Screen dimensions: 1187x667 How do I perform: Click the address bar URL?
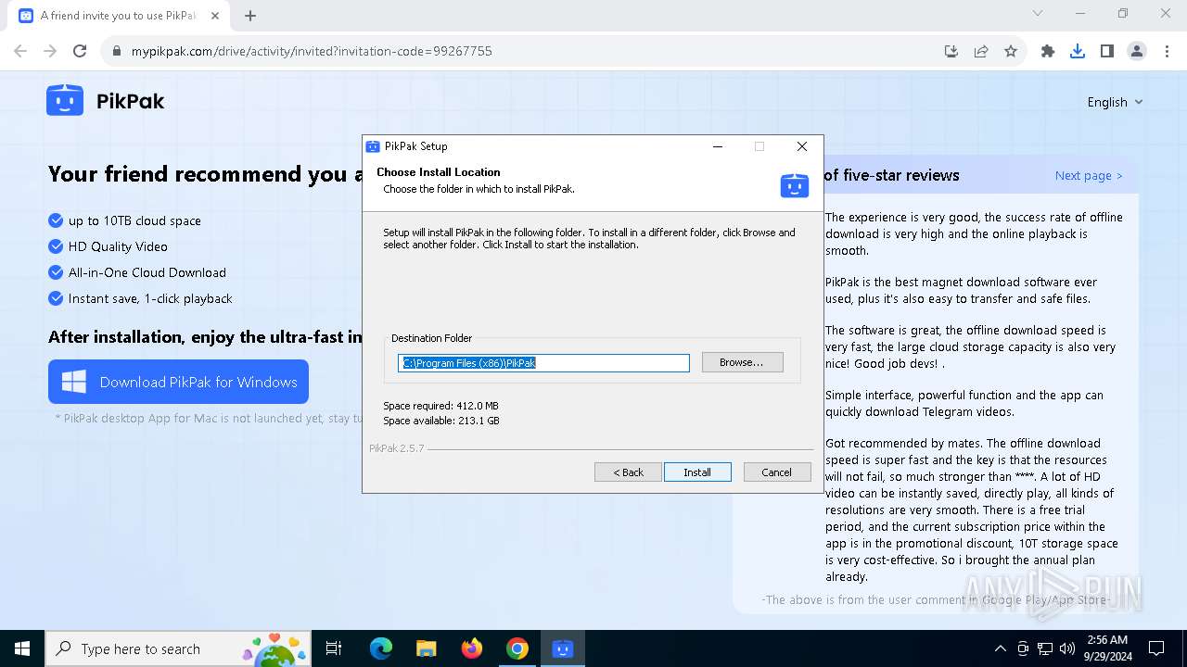pos(312,51)
